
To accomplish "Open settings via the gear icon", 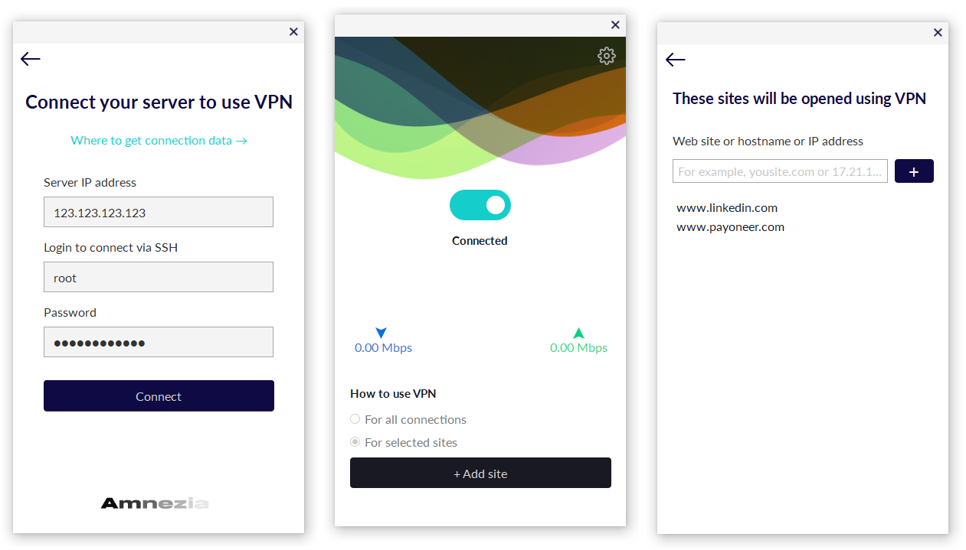I will click(607, 56).
